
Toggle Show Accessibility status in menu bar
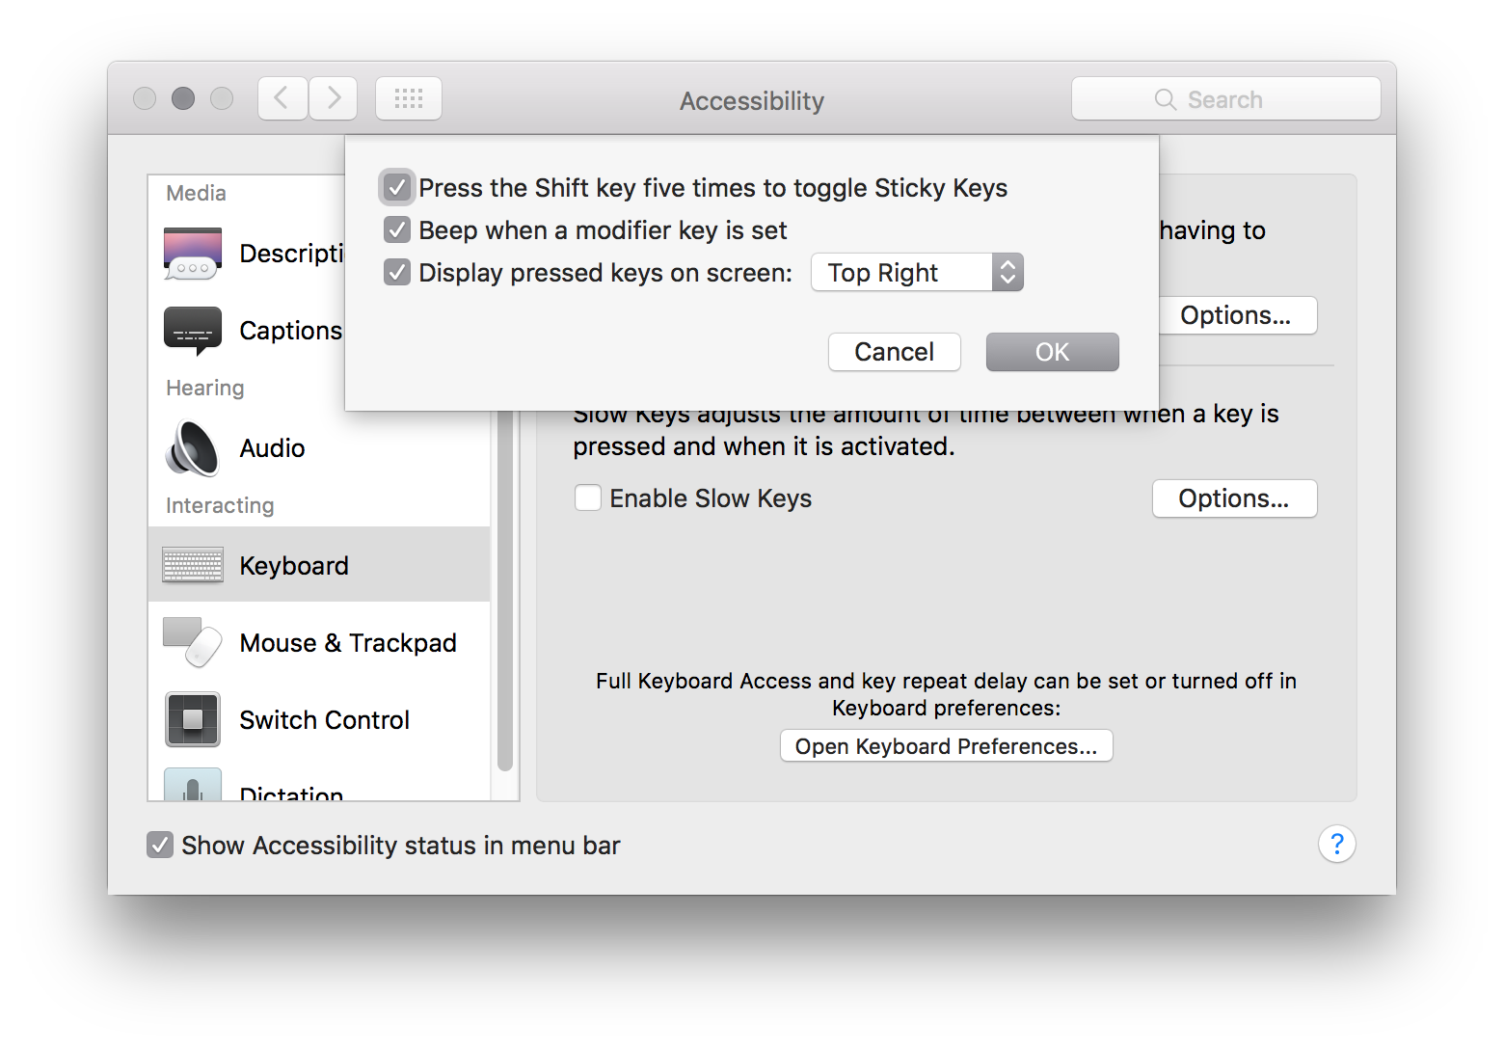click(160, 845)
